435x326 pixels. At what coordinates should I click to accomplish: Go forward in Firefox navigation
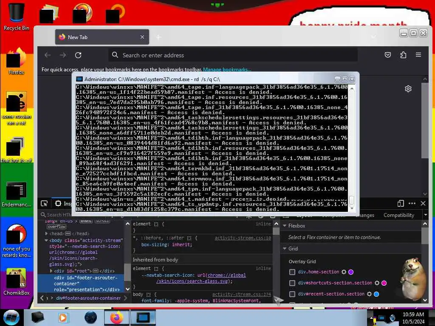point(63,55)
